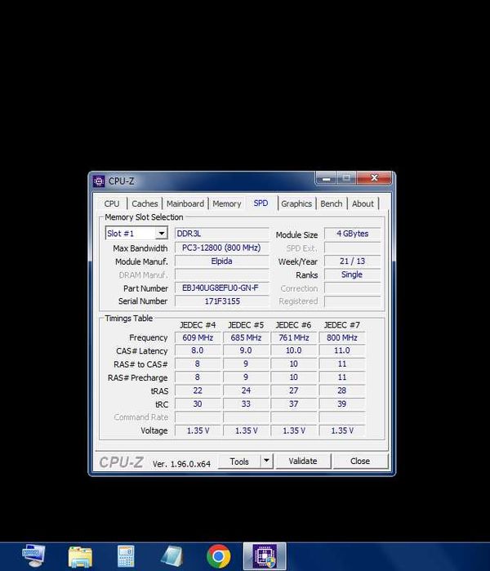Click the Close button
The width and height of the screenshot is (490, 571).
tap(360, 461)
